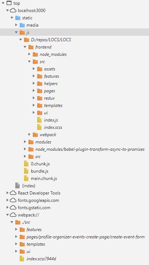Screen dimensions: 149x265
Task: Click the blue static folder icon
Action: pos(18,18)
